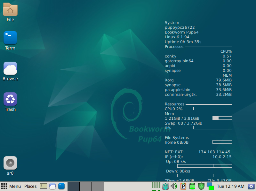Click the green cylinder storage tray icon
Viewport: 256px width, 191px height.
tap(192, 186)
